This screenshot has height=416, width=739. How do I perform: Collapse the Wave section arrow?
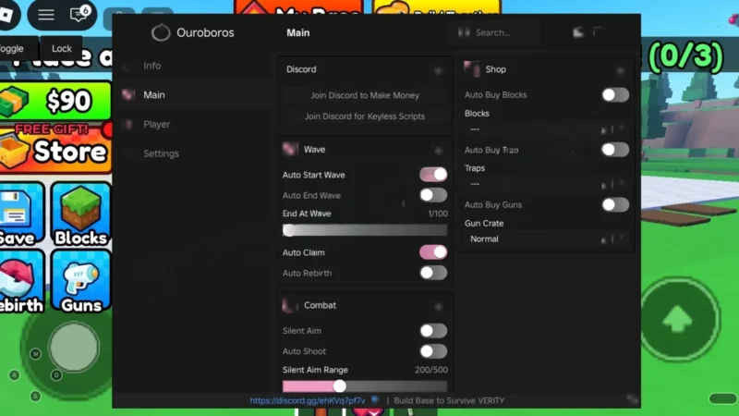tap(438, 151)
